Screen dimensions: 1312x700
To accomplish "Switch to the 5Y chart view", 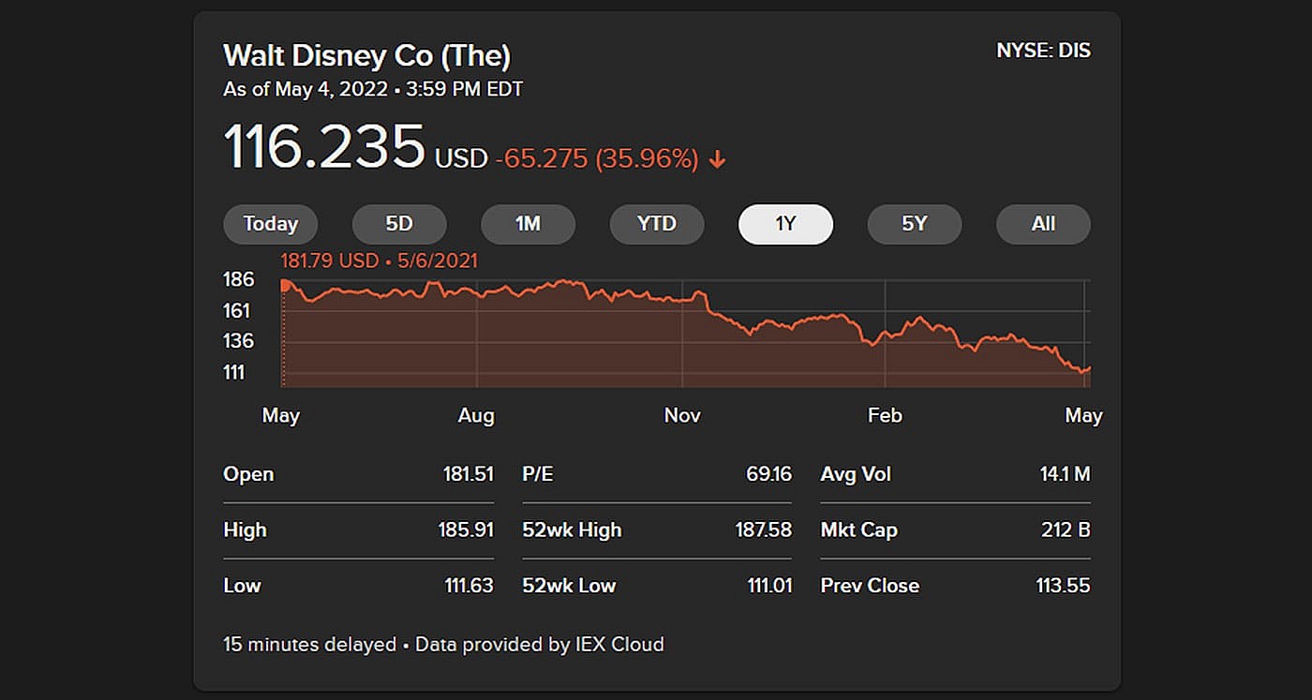I will click(914, 224).
